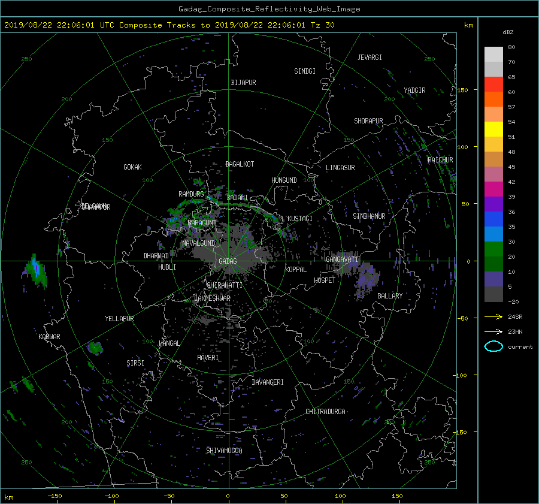Select the red 65 dBZ color swatch
The image size is (539, 504).
click(493, 84)
